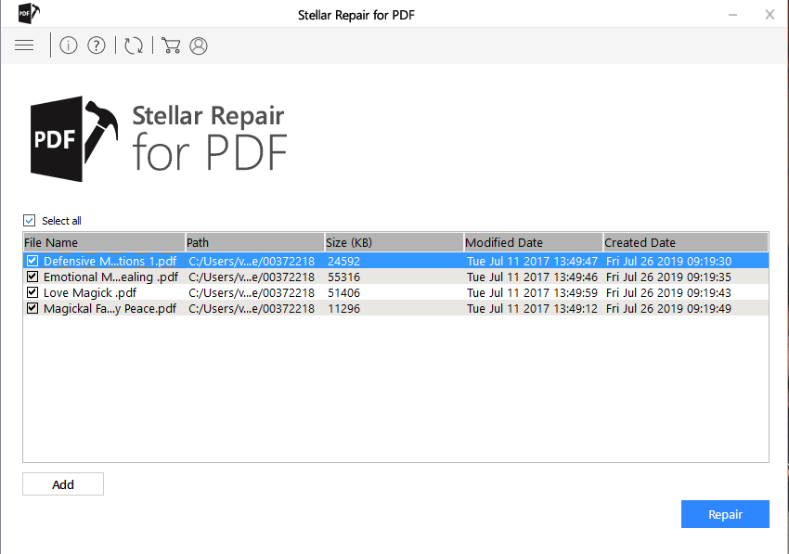The image size is (789, 554).
Task: Click the Stellar Repair for PDF logo
Action: [x=158, y=139]
